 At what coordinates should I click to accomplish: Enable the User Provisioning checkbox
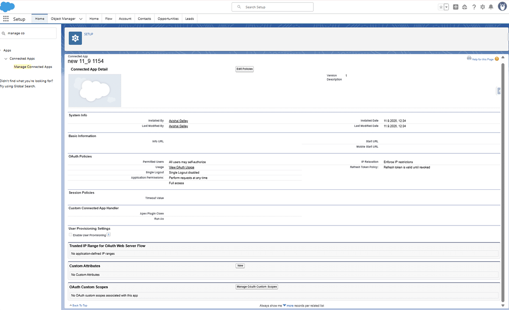click(x=70, y=235)
